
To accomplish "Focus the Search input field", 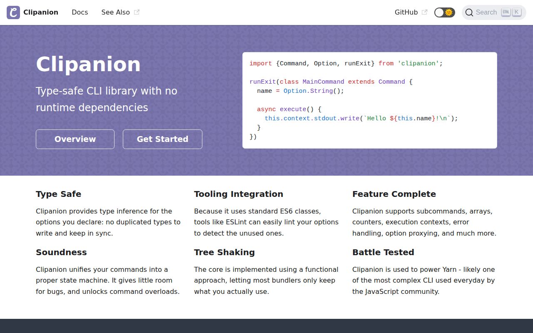I will pyautogui.click(x=494, y=12).
